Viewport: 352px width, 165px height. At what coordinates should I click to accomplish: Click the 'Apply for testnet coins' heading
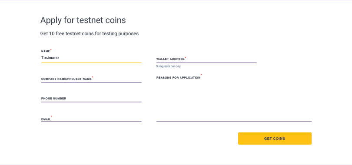83,20
